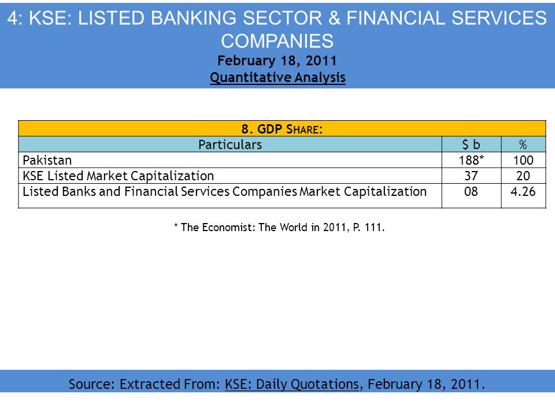Click the Quantitative Analysis underlined heading
Image resolution: width=555 pixels, height=416 pixels.
(277, 77)
